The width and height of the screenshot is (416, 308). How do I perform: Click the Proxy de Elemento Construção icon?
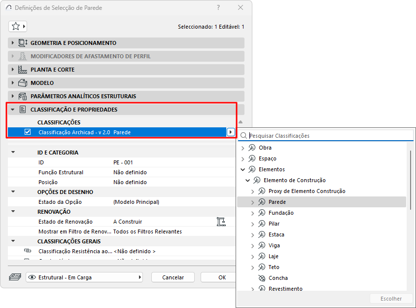pyautogui.click(x=262, y=191)
